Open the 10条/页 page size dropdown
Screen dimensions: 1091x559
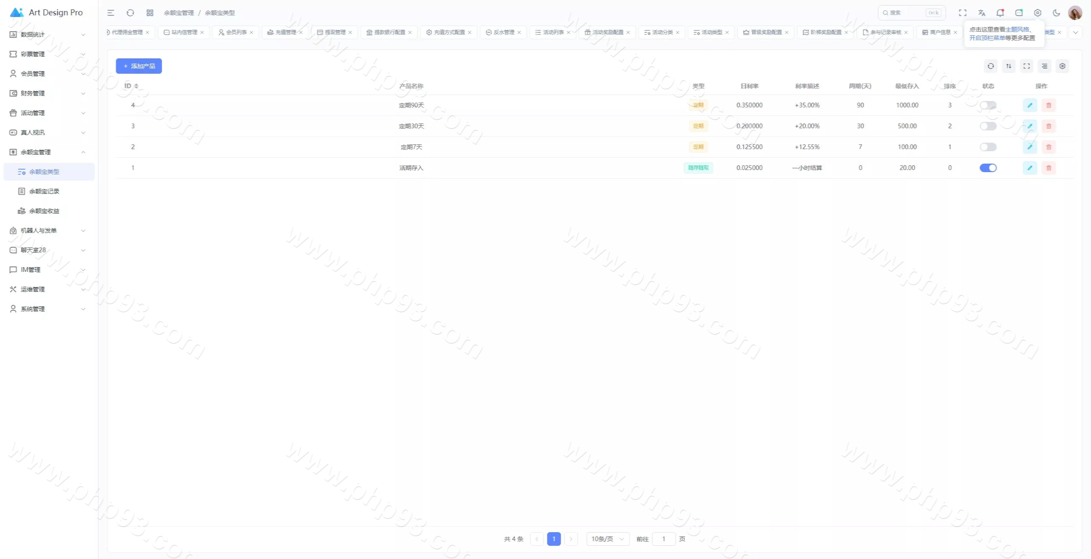(607, 539)
